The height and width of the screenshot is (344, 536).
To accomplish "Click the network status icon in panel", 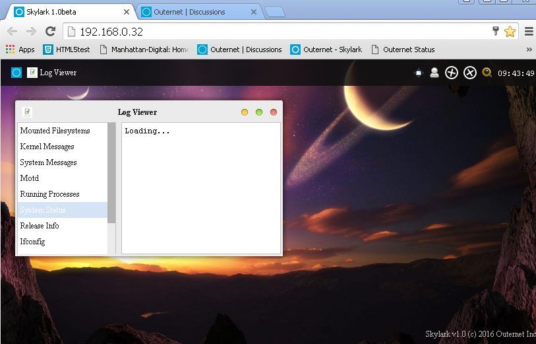I will [x=418, y=73].
